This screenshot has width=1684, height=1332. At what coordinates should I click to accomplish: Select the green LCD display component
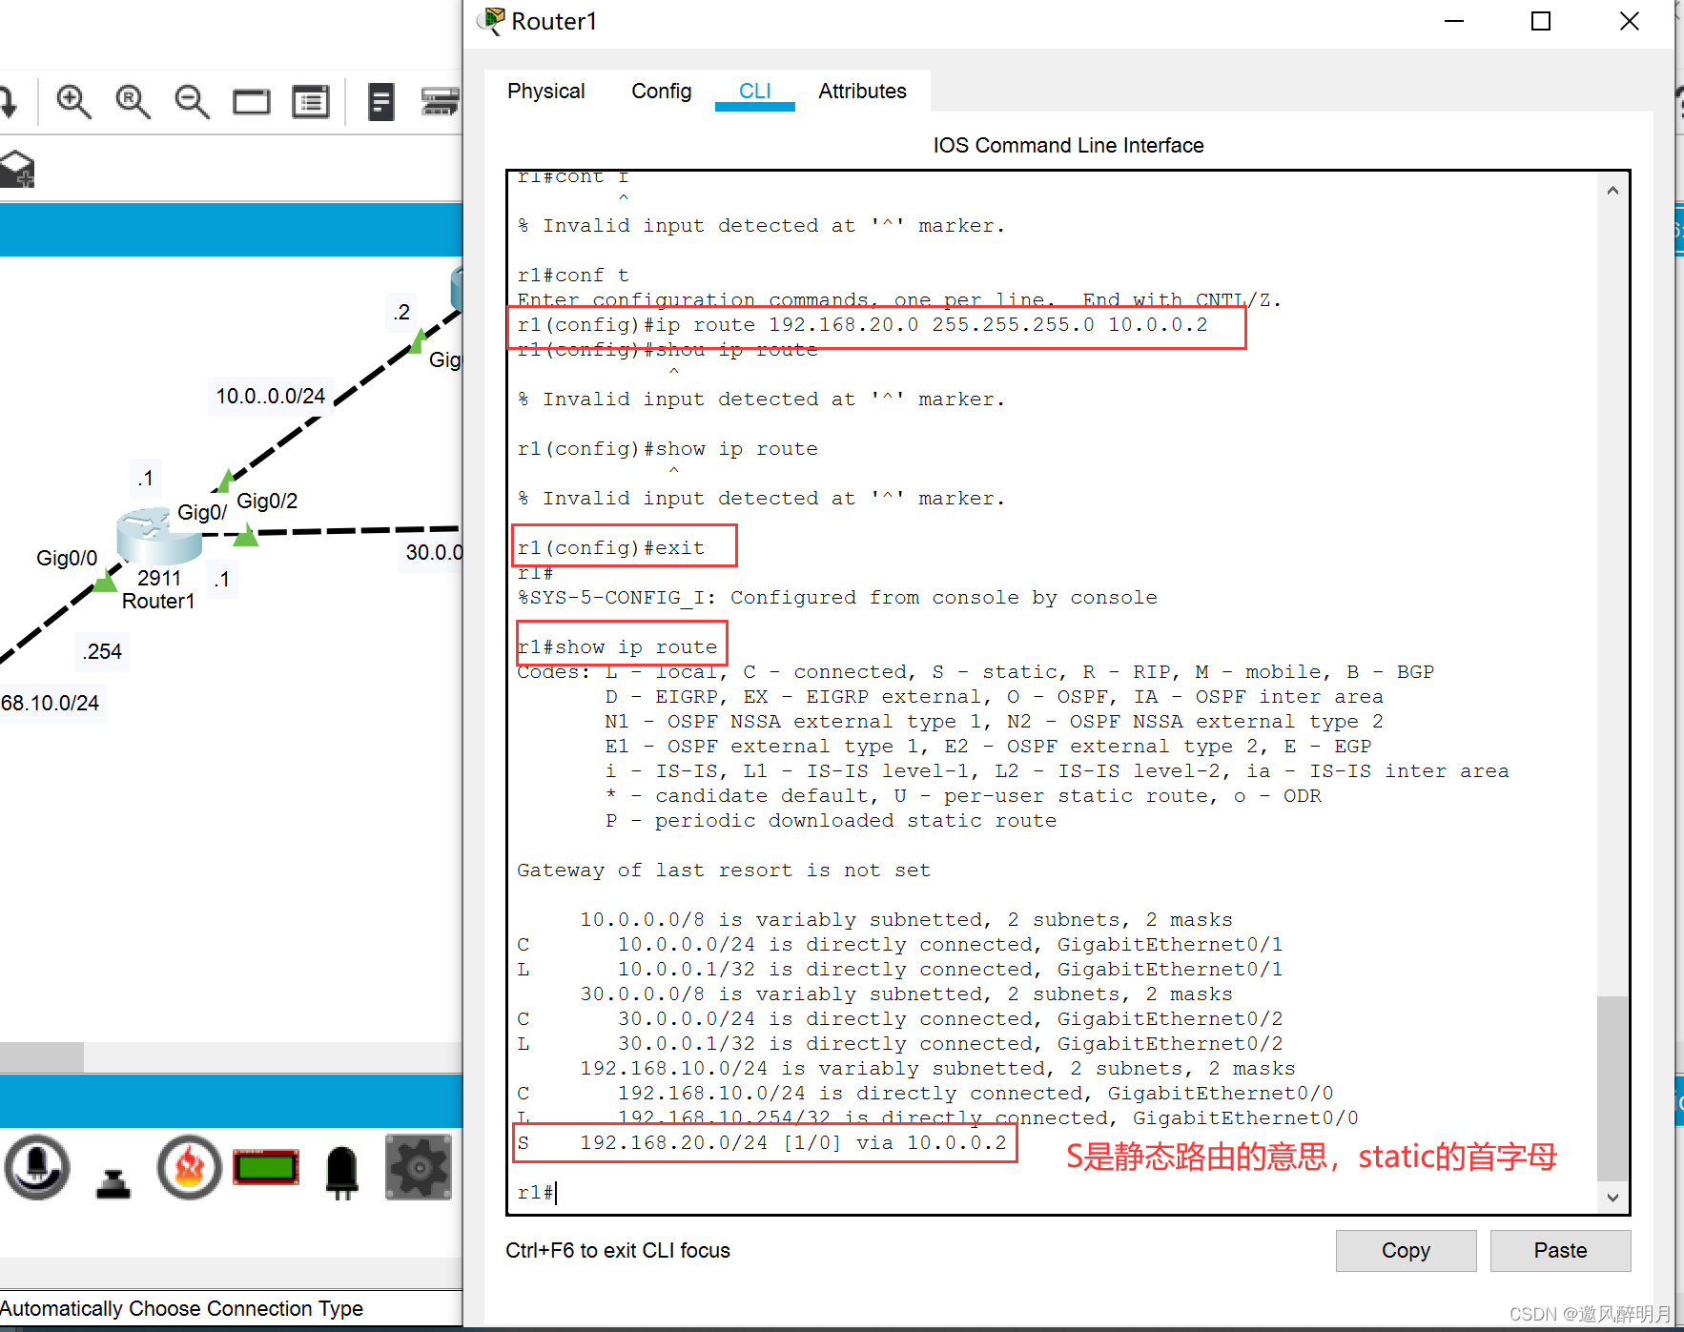266,1166
